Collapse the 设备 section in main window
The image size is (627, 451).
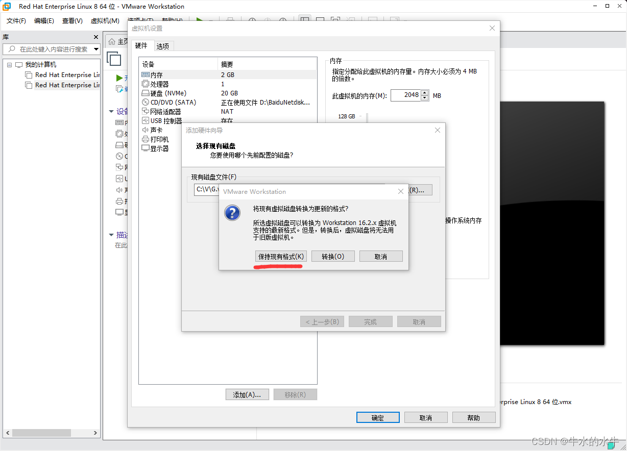pos(111,111)
